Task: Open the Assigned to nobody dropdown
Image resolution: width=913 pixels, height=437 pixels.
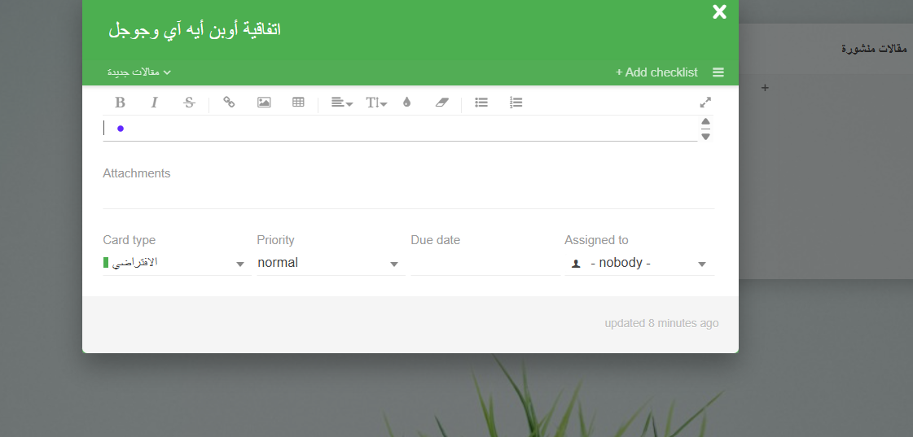Action: [639, 263]
